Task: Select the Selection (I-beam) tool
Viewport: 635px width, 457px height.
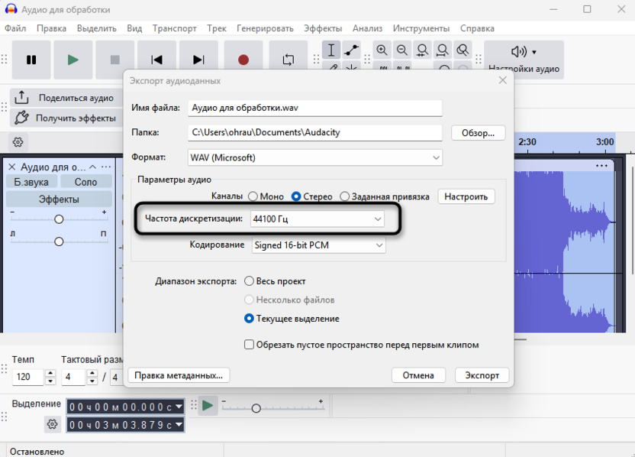Action: pyautogui.click(x=331, y=50)
